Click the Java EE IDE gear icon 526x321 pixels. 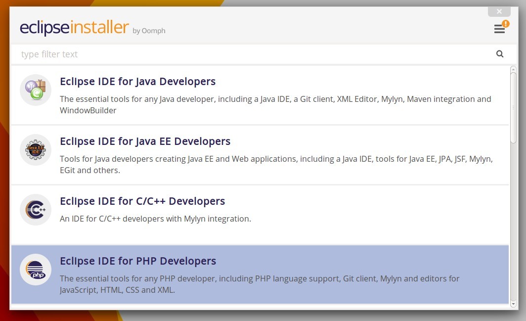click(36, 150)
